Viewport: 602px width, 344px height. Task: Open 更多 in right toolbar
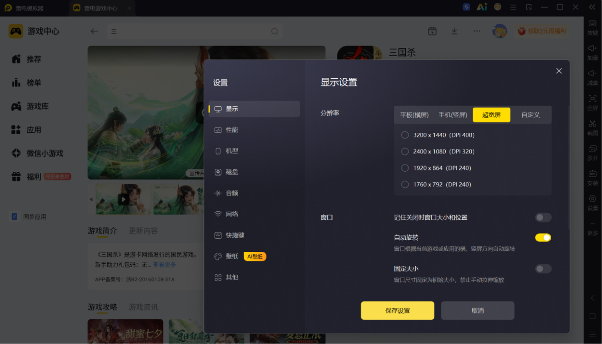592,229
